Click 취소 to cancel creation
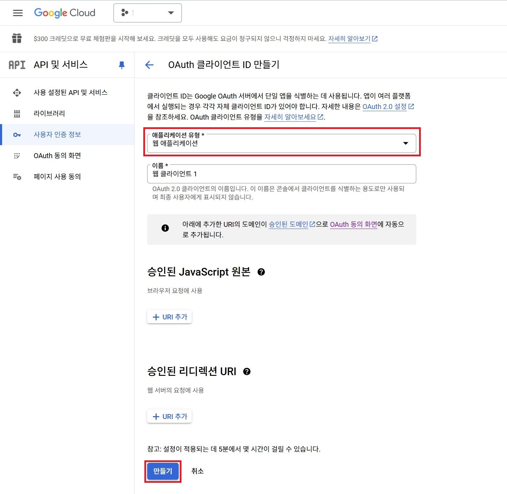Screen dimensions: 507x494 (197, 471)
